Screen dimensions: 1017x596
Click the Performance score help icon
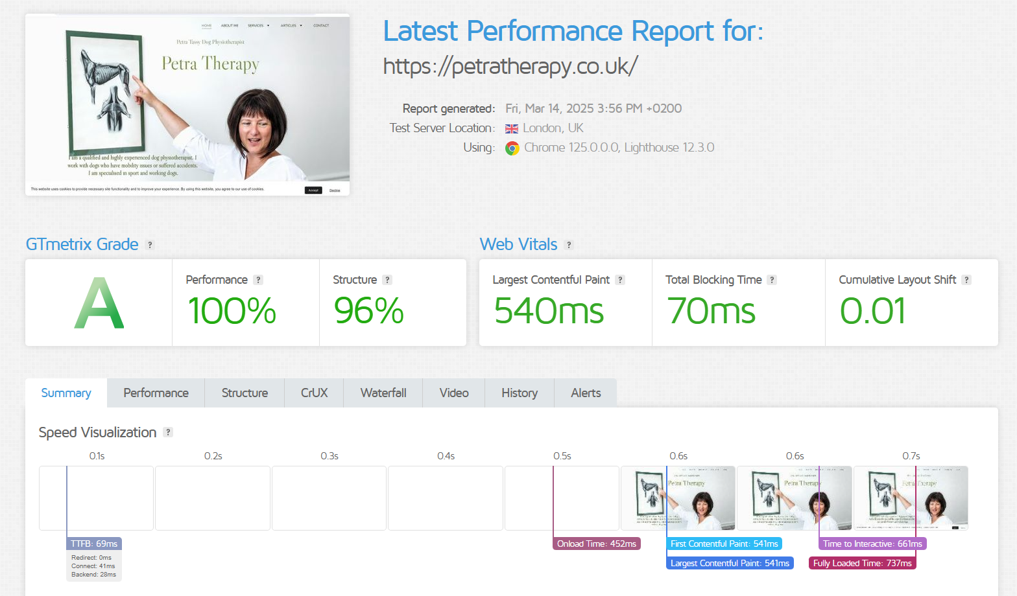pyautogui.click(x=258, y=280)
